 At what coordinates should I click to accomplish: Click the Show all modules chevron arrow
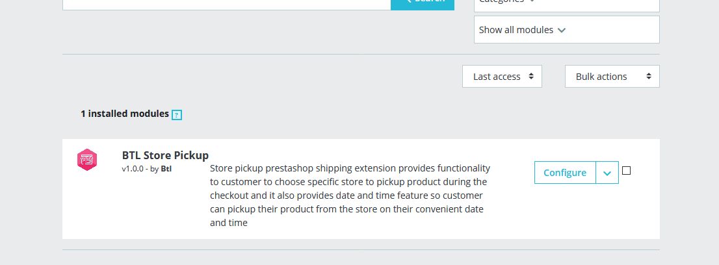562,31
